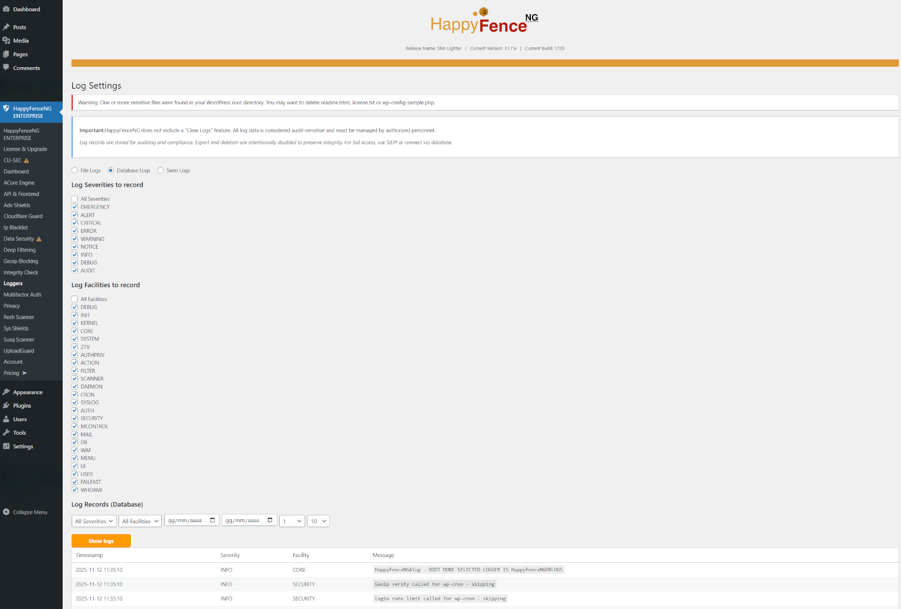Image resolution: width=901 pixels, height=609 pixels.
Task: Open the page number dropdown showing 1
Action: (x=292, y=521)
